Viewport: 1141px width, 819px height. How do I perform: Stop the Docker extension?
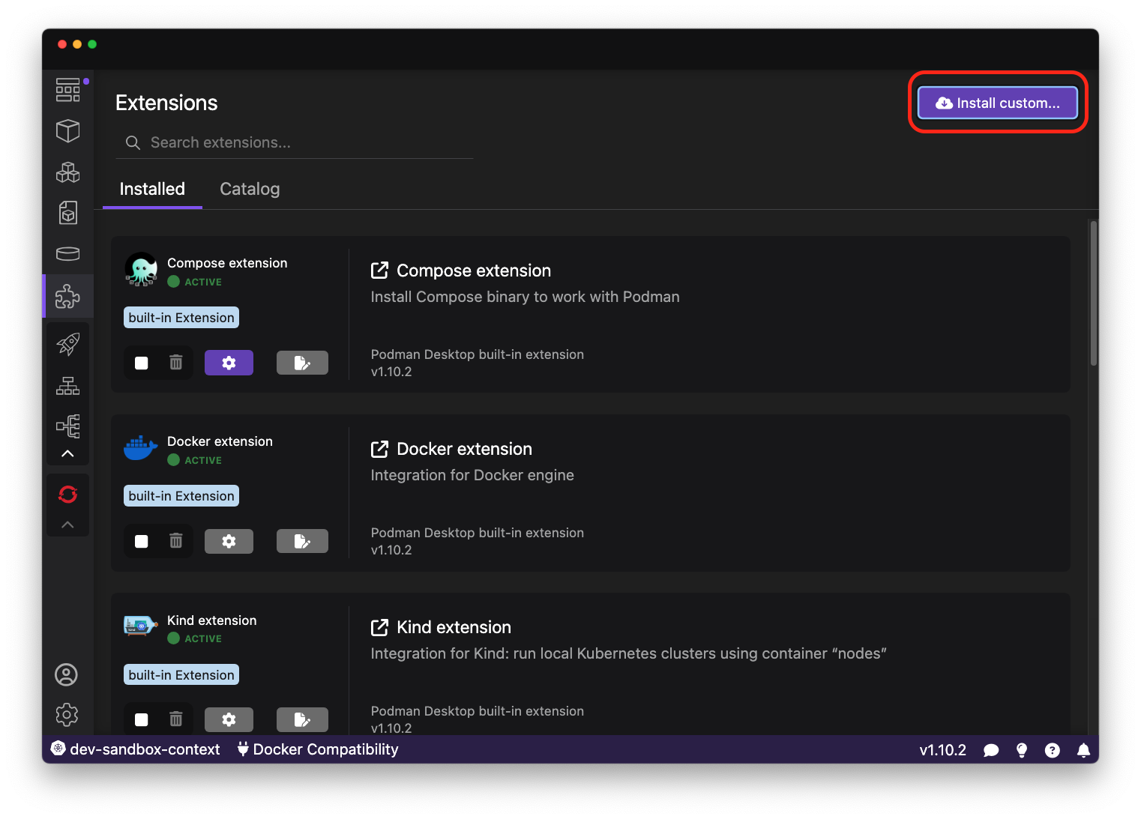142,541
